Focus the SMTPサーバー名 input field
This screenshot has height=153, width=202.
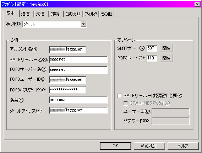coord(78,59)
